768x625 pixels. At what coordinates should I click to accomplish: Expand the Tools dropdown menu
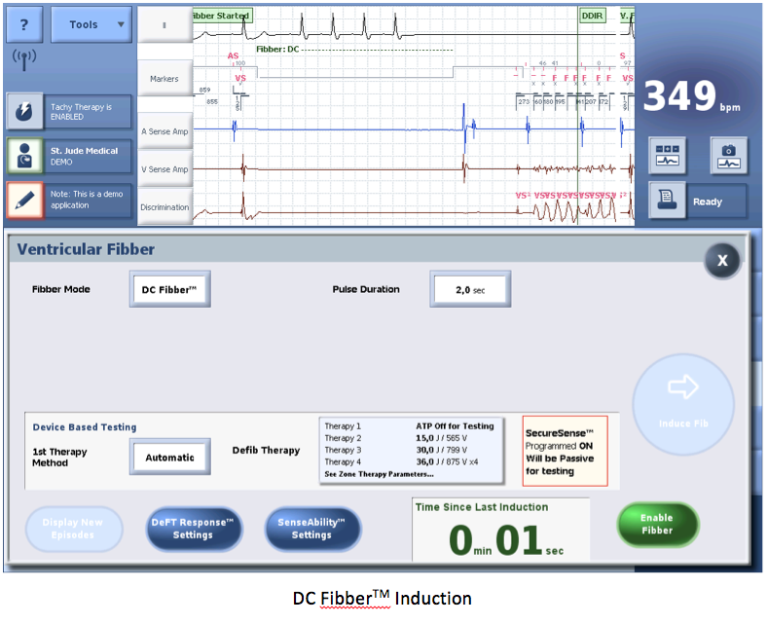click(91, 24)
